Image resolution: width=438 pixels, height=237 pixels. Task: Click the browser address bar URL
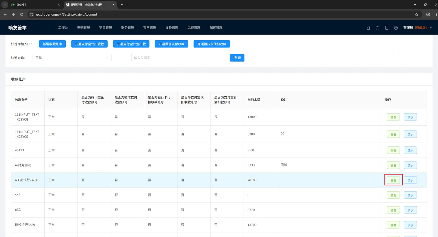[67, 15]
